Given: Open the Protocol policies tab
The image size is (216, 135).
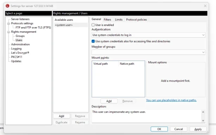Looking at the screenshot, I should coord(136,20).
